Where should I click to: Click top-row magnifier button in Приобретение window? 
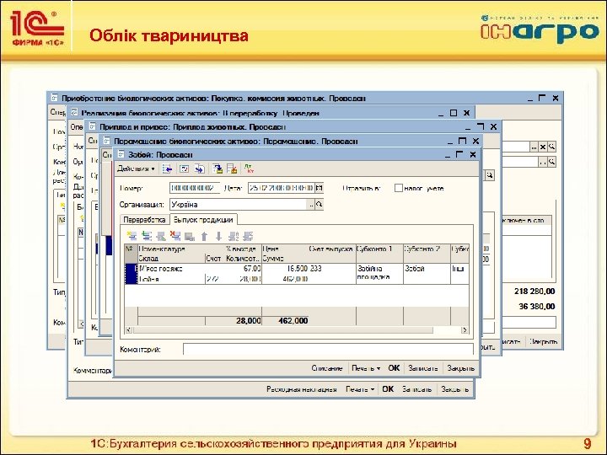click(551, 147)
